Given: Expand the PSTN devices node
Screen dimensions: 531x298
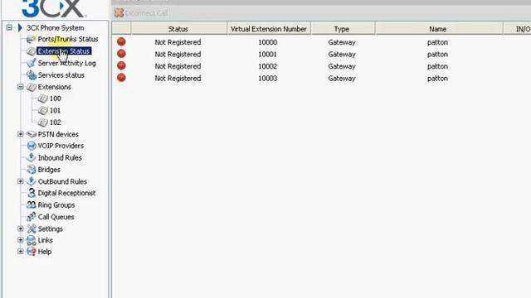Looking at the screenshot, I should click(20, 134).
